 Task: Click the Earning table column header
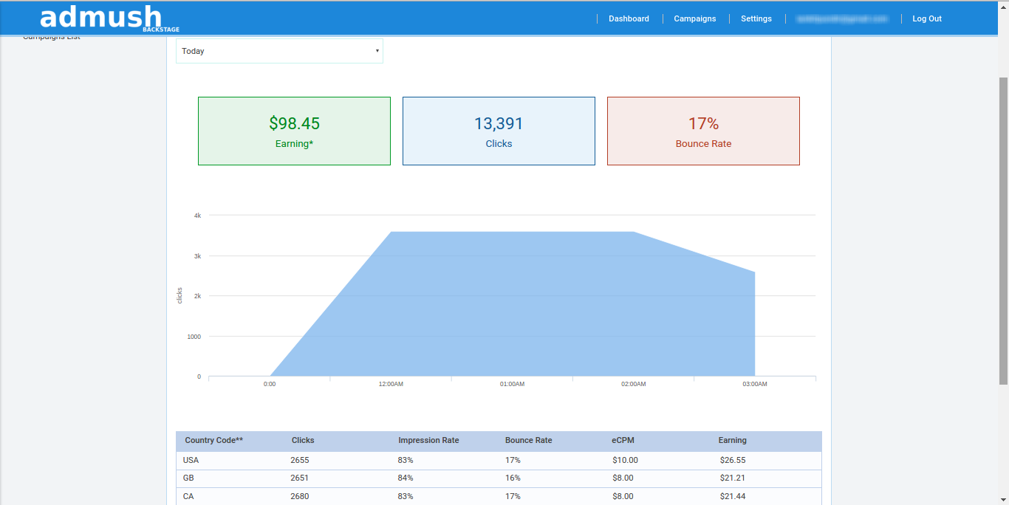[x=732, y=440]
